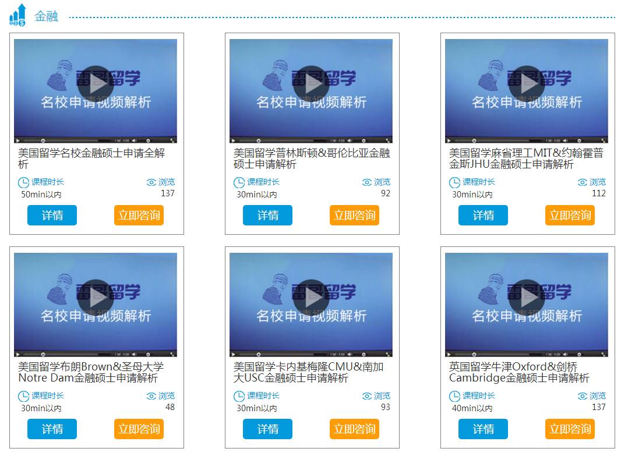Click 立即咨询 for 普林斯顿&哥伦比亚 course
Viewport: 621px width, 452px height.
tap(354, 215)
